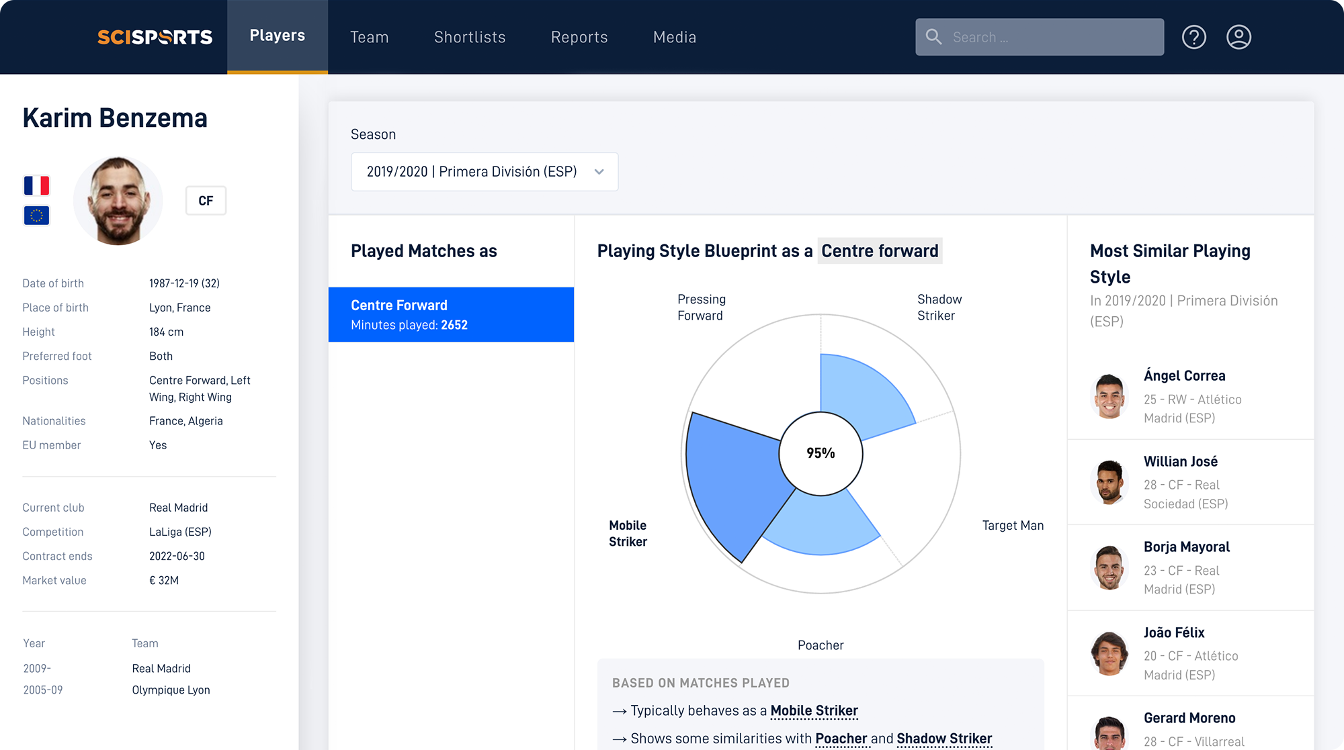Click the € 32M market value
Image resolution: width=1344 pixels, height=750 pixels.
click(164, 580)
